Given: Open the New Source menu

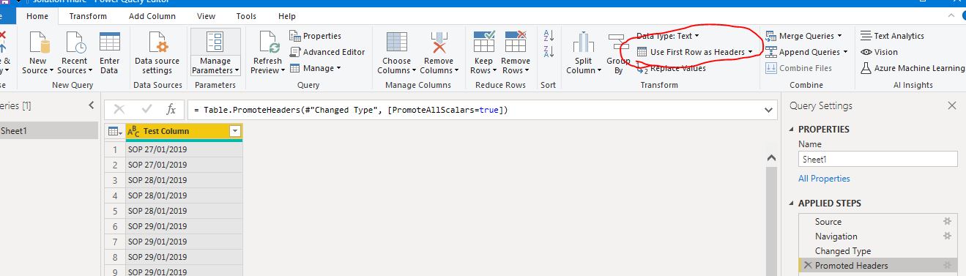Looking at the screenshot, I should point(37,53).
